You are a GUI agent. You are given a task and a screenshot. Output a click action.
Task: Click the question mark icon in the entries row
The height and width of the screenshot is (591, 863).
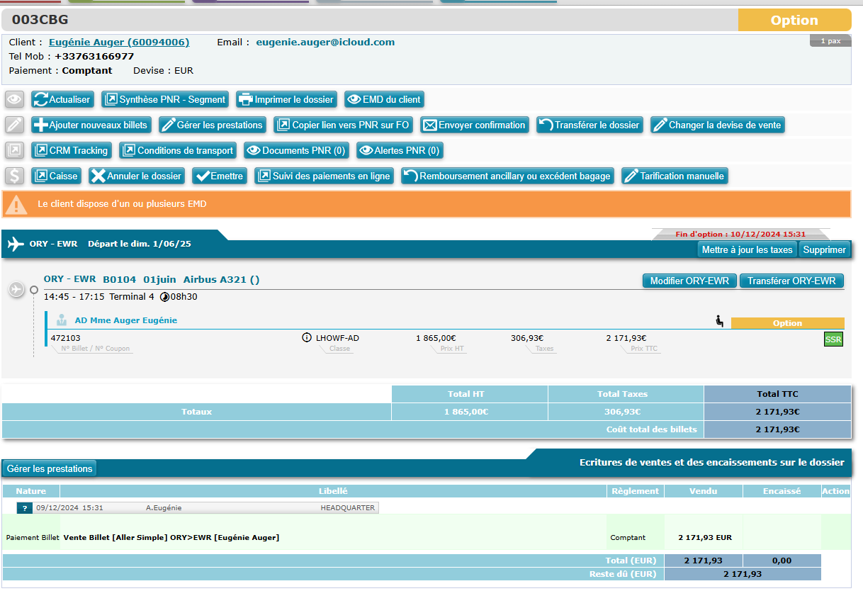pyautogui.click(x=25, y=507)
